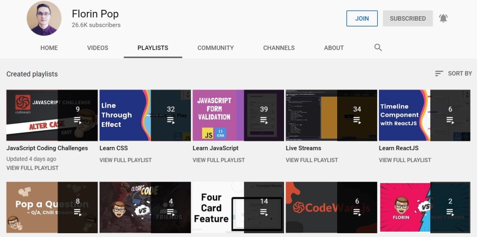Click the playlist icon on Live Streams thumbnail
The width and height of the screenshot is (477, 237).
point(357,120)
